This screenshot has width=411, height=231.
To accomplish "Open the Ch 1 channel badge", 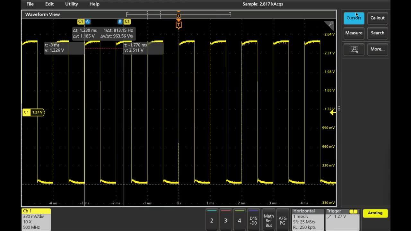I will tap(35, 219).
